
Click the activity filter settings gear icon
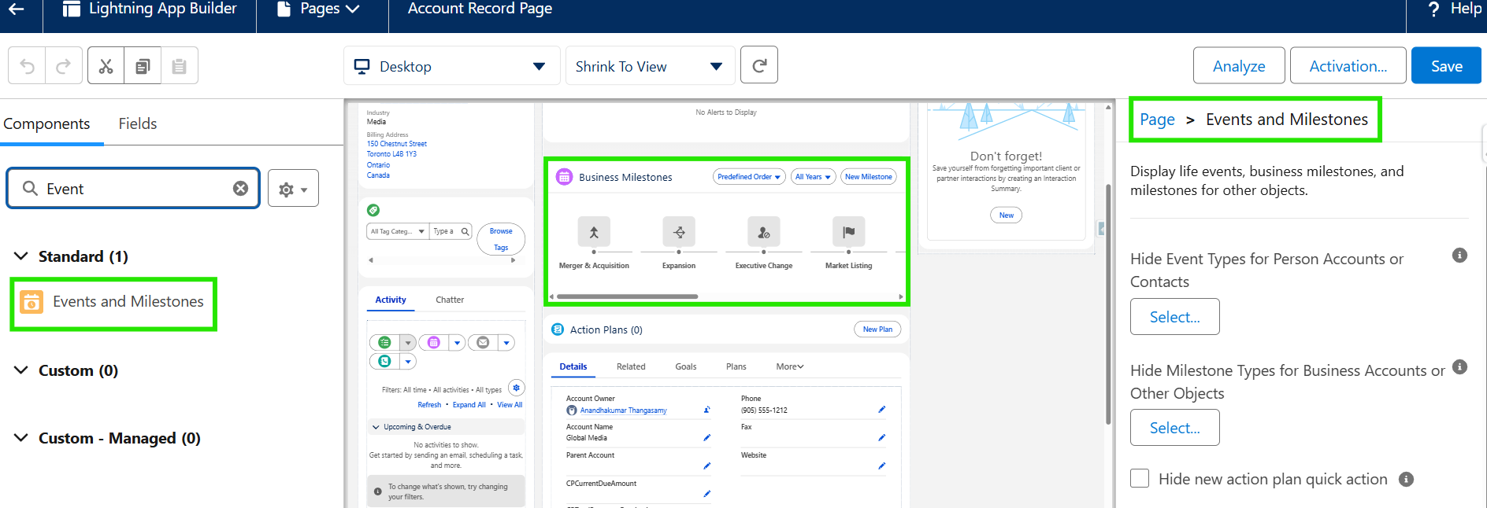(x=517, y=388)
